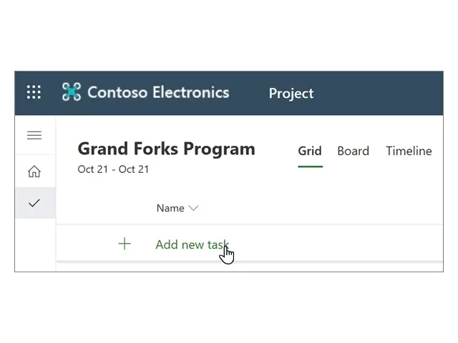
Task: Expand the Name column chevron
Action: coord(193,209)
